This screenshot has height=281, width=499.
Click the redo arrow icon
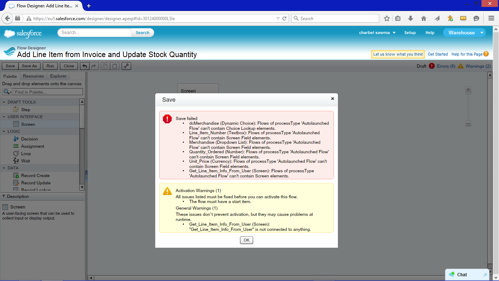(94, 66)
